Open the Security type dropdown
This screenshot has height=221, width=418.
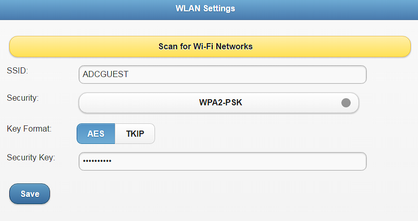click(218, 102)
